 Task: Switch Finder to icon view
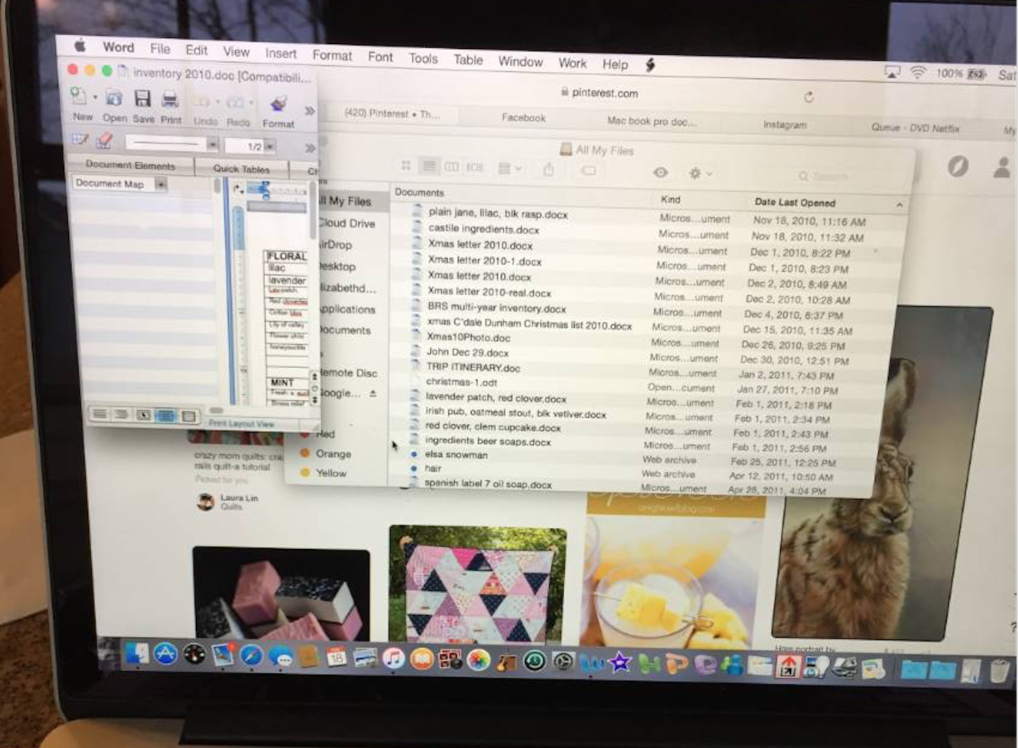tap(406, 165)
